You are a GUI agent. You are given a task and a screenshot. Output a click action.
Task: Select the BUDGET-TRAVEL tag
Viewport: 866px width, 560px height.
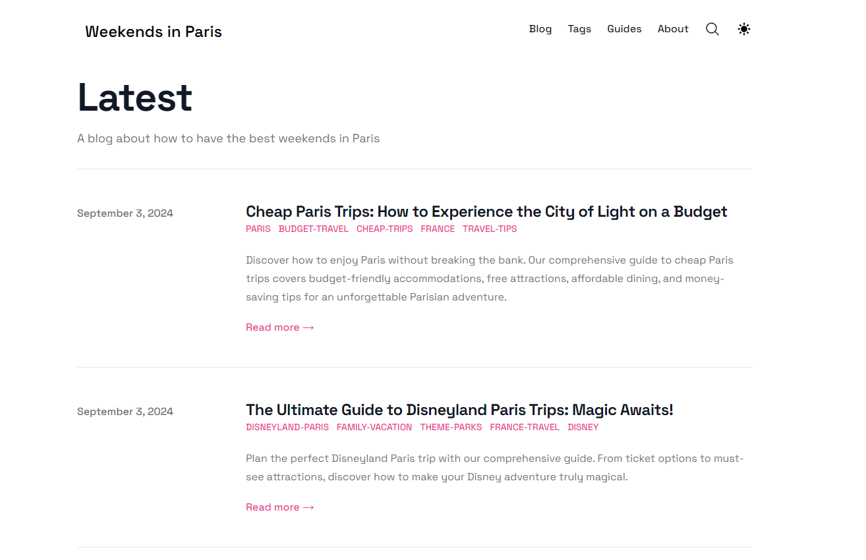[x=313, y=229]
